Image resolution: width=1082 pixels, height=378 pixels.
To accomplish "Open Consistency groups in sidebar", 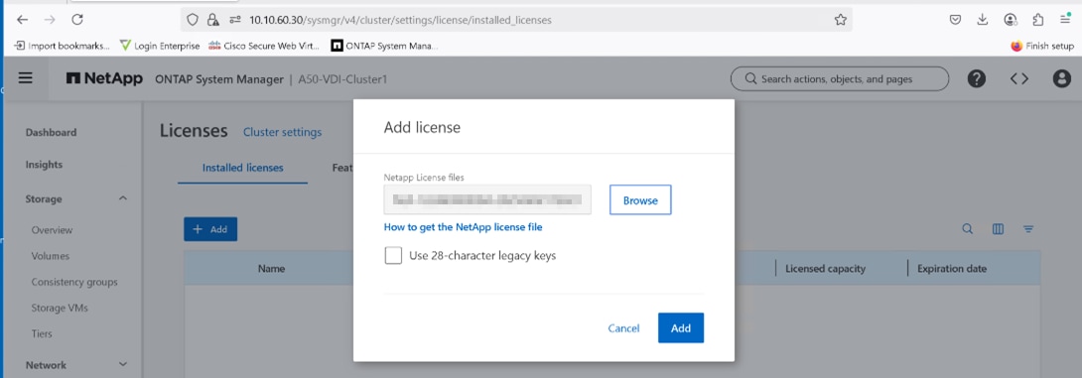I will coord(74,282).
